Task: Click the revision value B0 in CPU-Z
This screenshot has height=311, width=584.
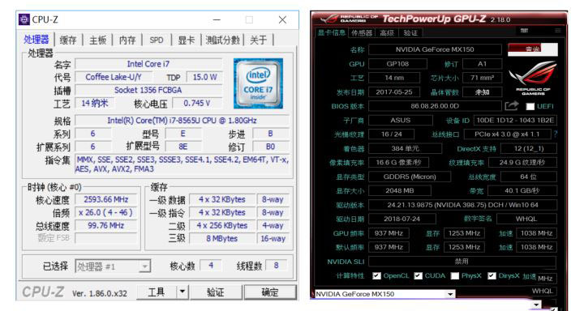Action: click(x=270, y=147)
